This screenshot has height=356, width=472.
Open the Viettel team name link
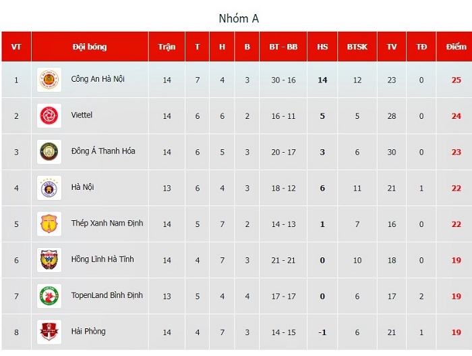[x=82, y=115]
